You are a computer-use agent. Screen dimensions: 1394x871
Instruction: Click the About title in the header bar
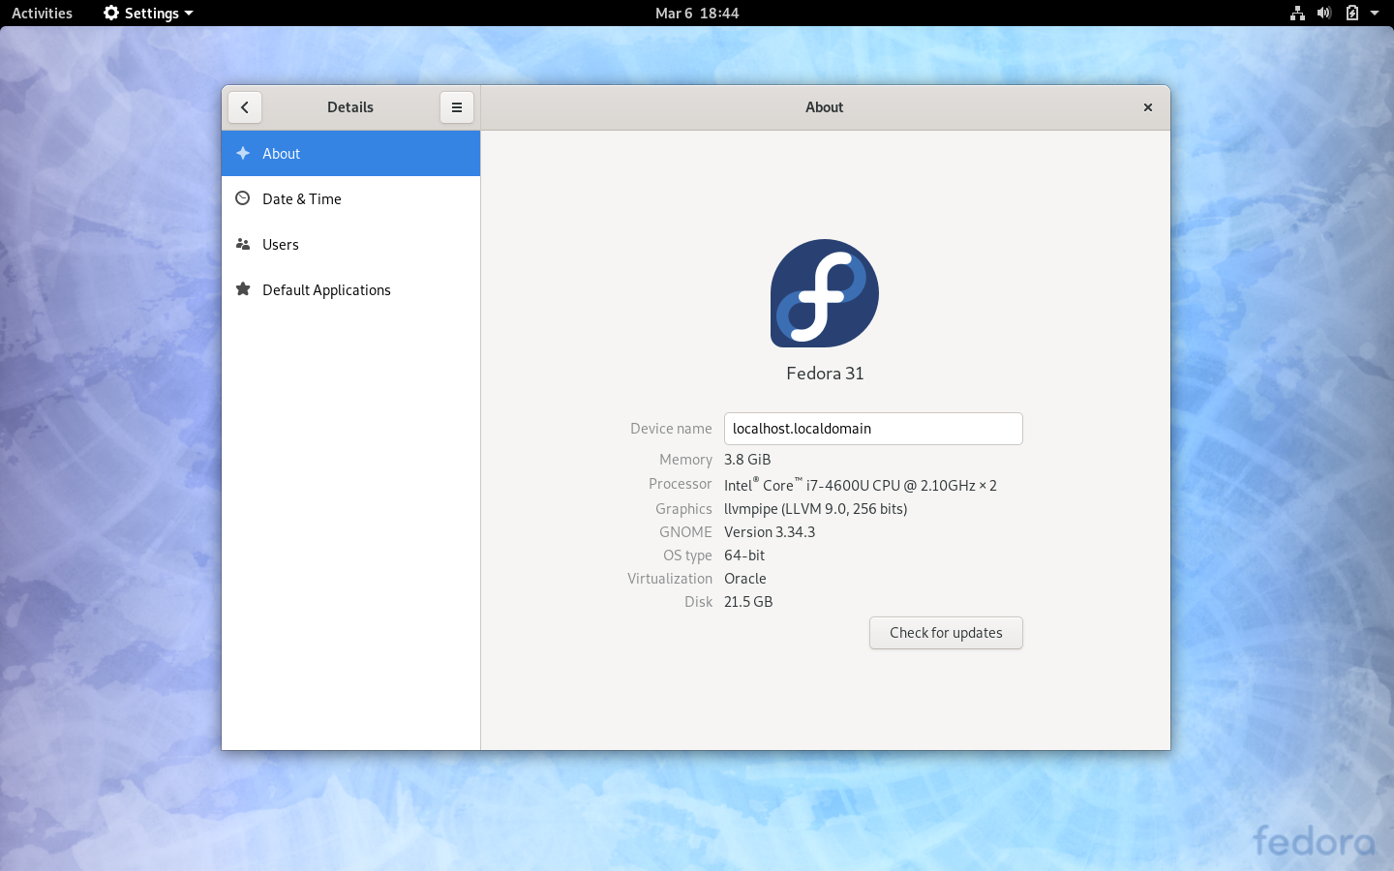(825, 107)
